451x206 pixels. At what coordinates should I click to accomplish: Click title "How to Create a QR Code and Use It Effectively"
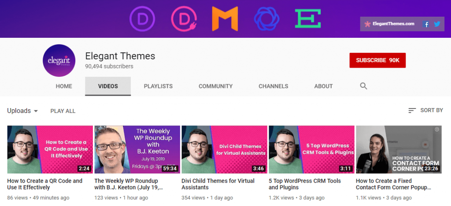(44, 184)
